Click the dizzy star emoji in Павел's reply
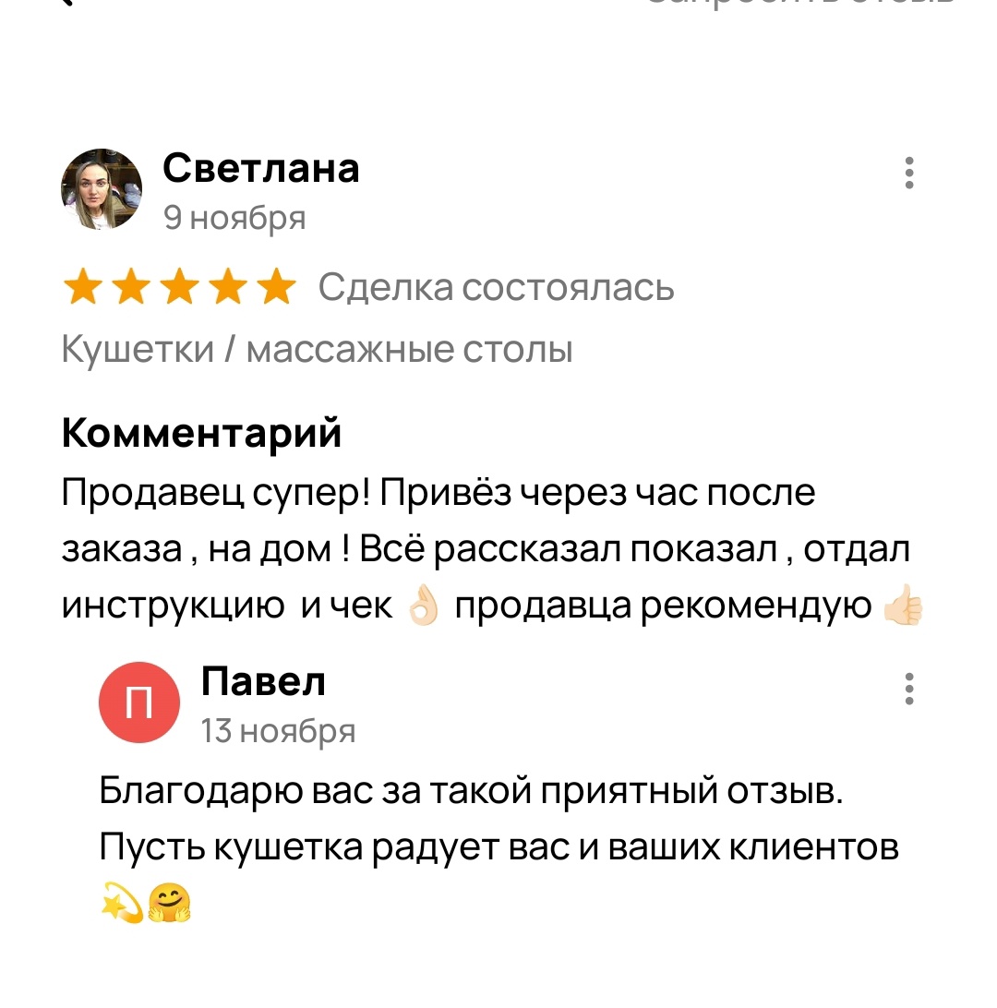The image size is (997, 1008). point(121,904)
